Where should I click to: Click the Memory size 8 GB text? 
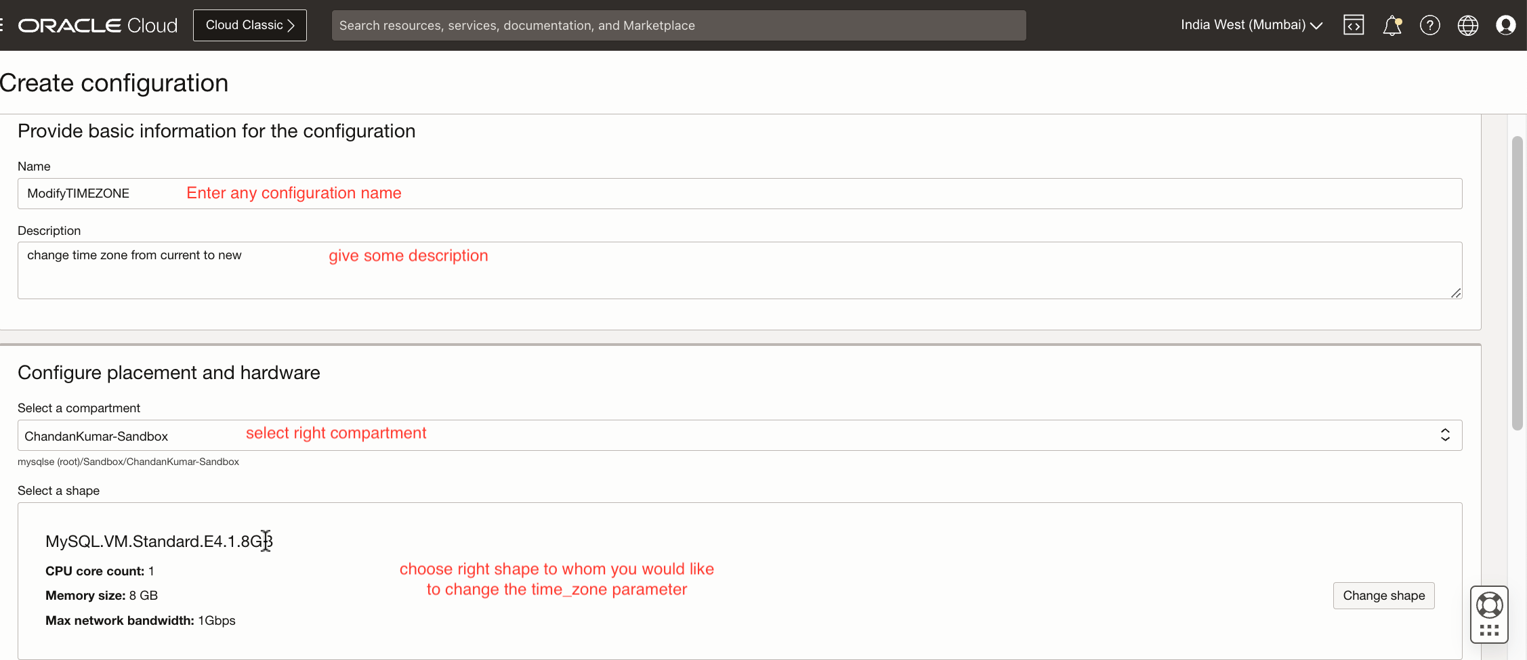coord(102,596)
